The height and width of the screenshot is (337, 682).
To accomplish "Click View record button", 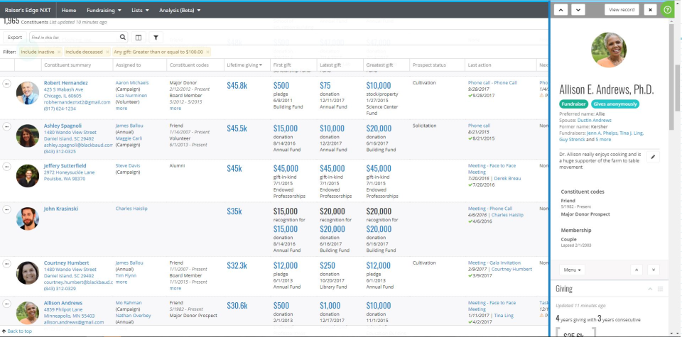I will point(622,9).
